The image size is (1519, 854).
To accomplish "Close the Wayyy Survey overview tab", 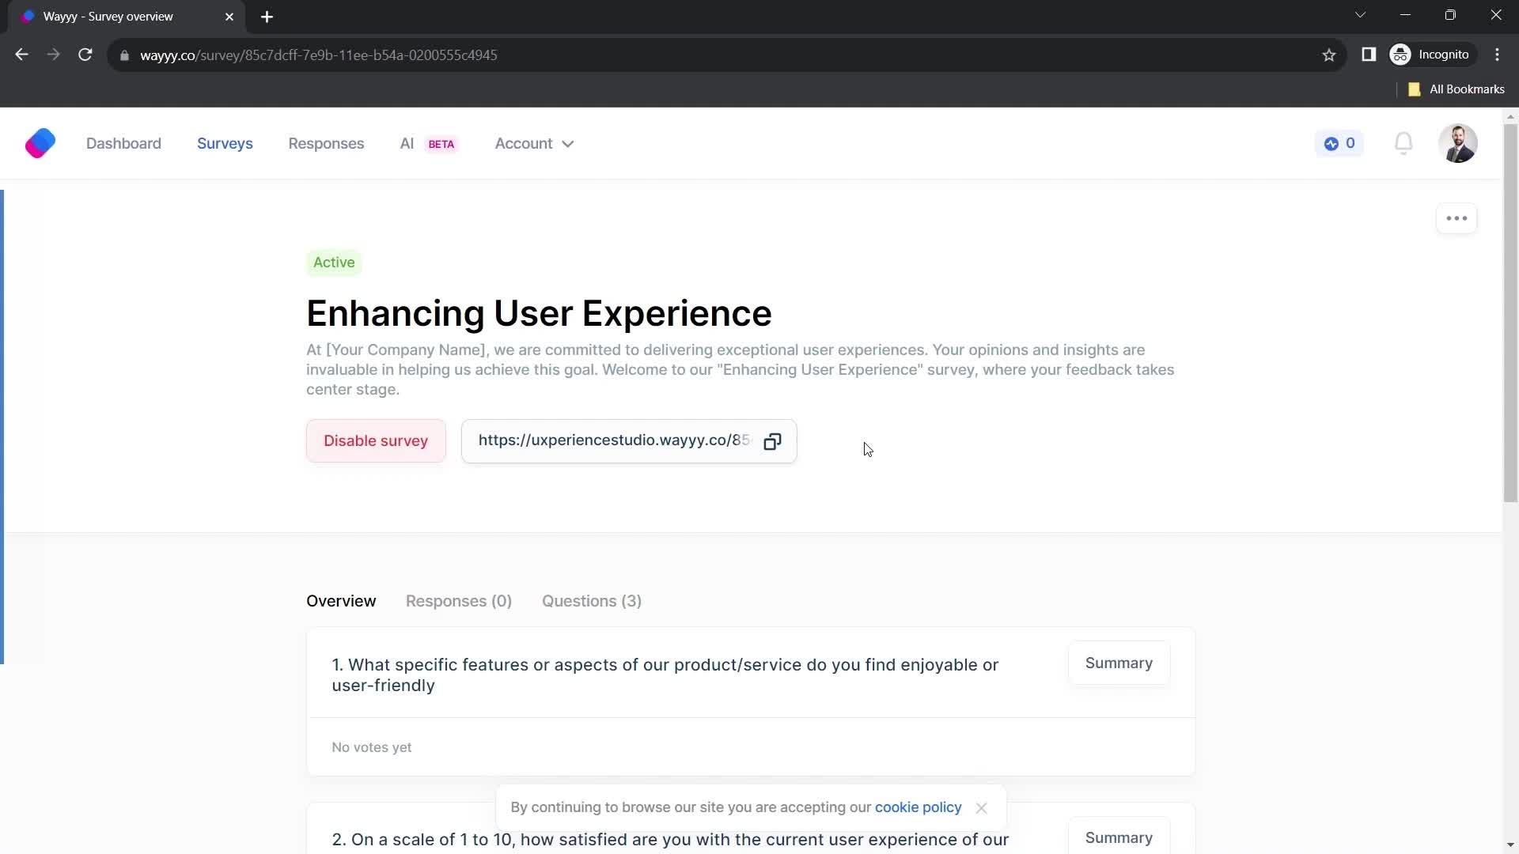I will click(229, 17).
